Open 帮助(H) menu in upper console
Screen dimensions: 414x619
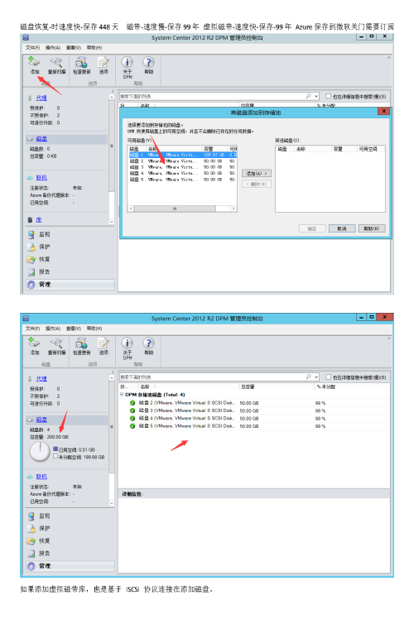(94, 47)
